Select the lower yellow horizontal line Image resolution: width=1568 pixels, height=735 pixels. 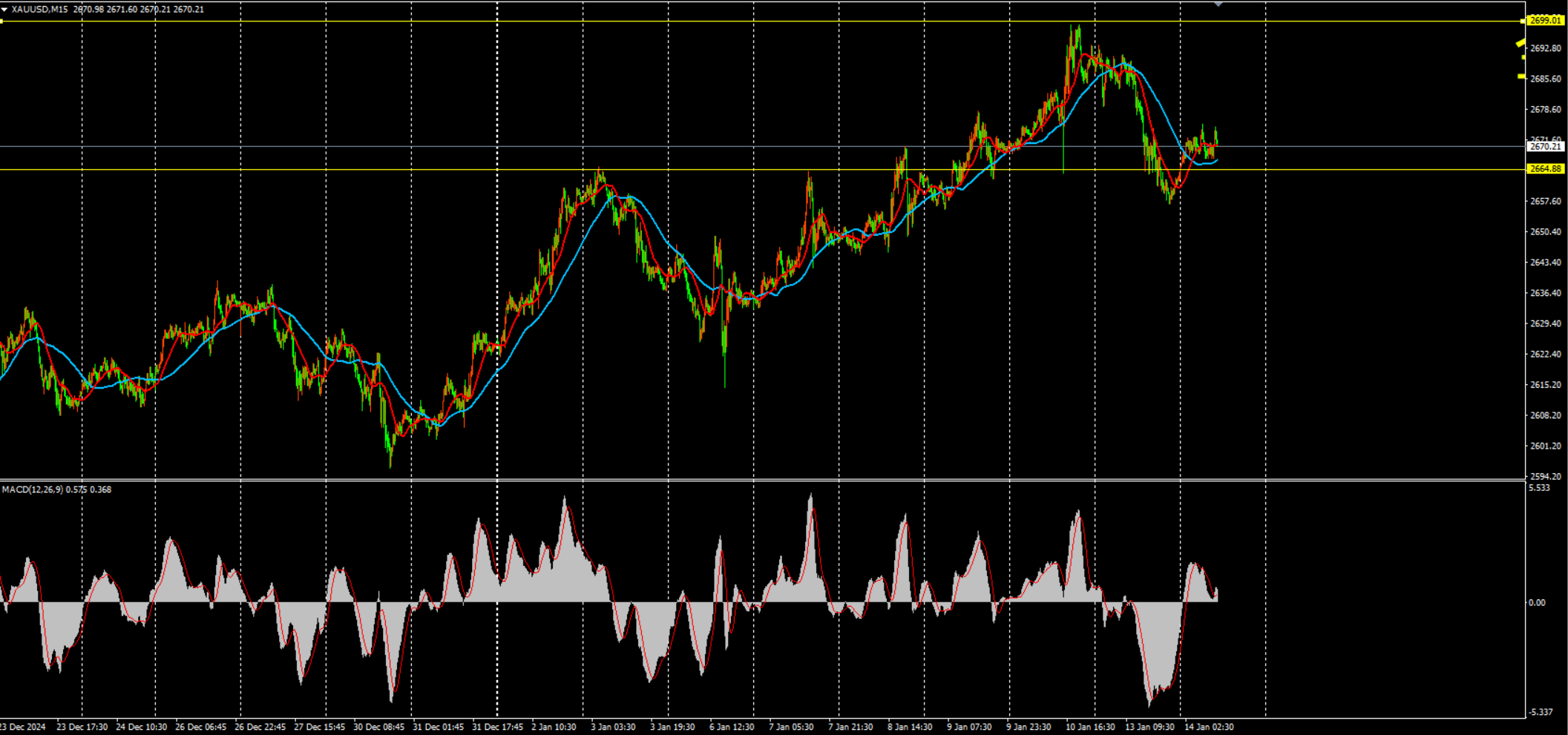(762, 170)
